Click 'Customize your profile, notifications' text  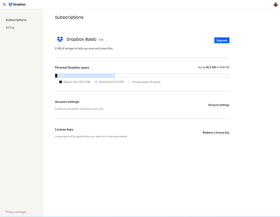click(x=79, y=109)
